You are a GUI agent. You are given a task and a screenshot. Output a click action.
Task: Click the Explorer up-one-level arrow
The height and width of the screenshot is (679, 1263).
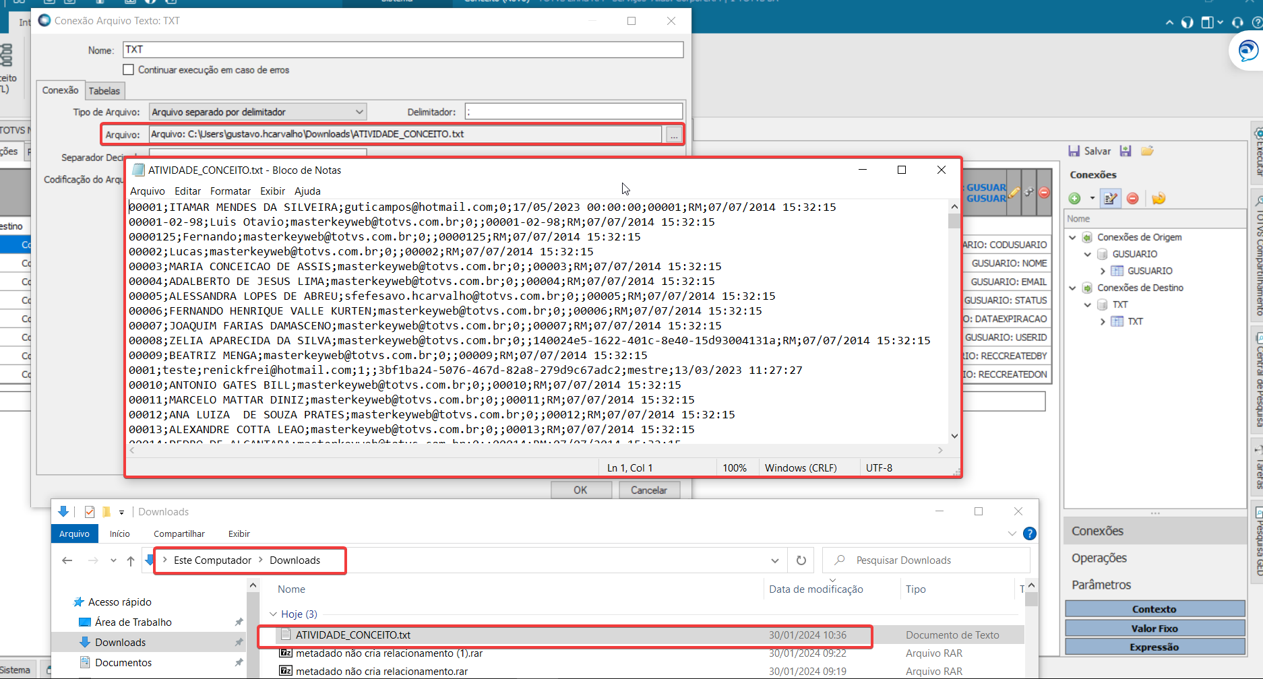pyautogui.click(x=131, y=560)
